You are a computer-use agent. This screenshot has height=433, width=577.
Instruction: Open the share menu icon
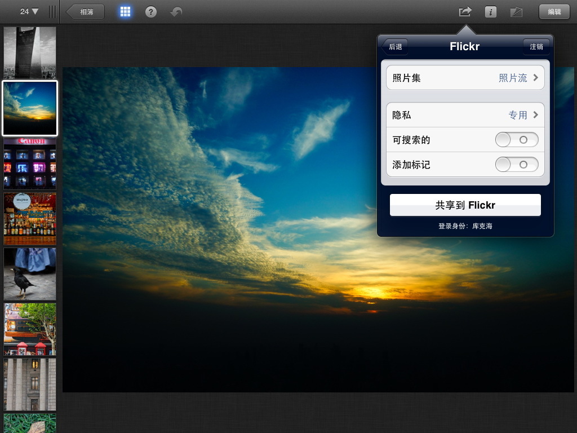click(x=464, y=11)
